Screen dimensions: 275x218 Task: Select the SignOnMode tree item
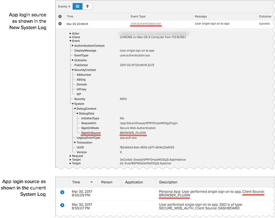tap(90, 128)
